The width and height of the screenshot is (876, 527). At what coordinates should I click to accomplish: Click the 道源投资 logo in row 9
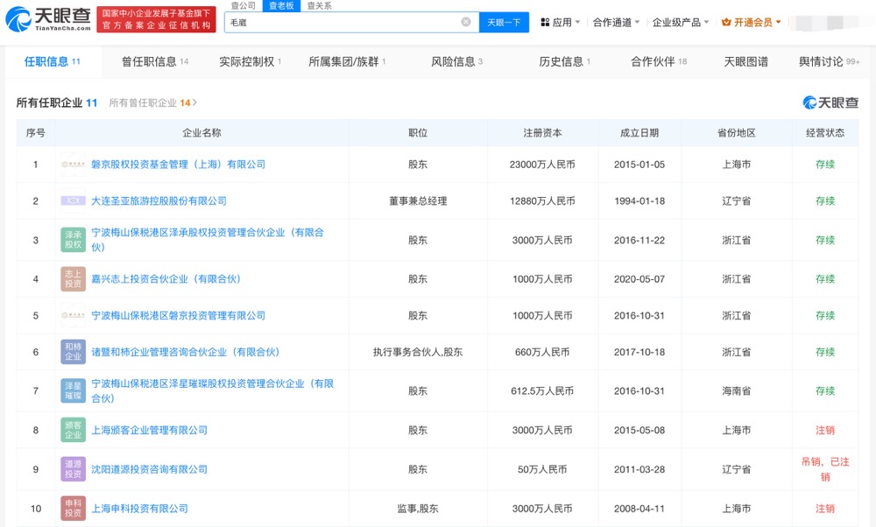73,468
